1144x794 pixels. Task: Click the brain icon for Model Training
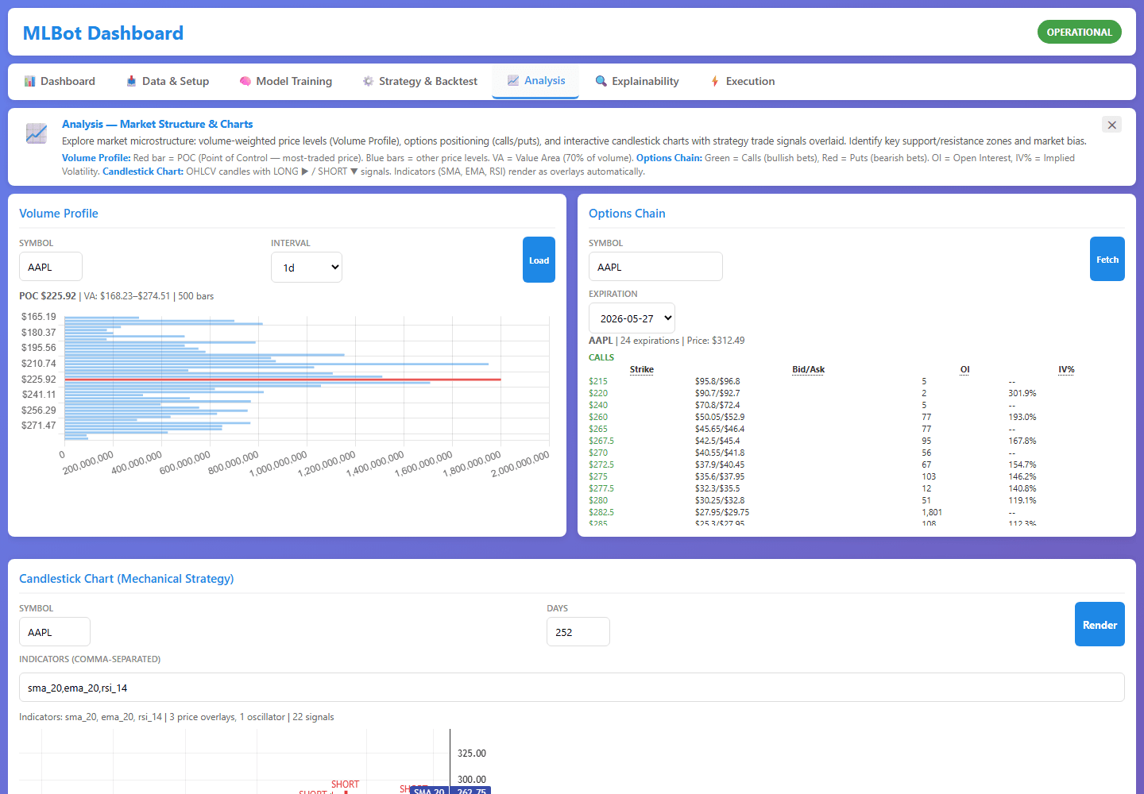coord(245,81)
